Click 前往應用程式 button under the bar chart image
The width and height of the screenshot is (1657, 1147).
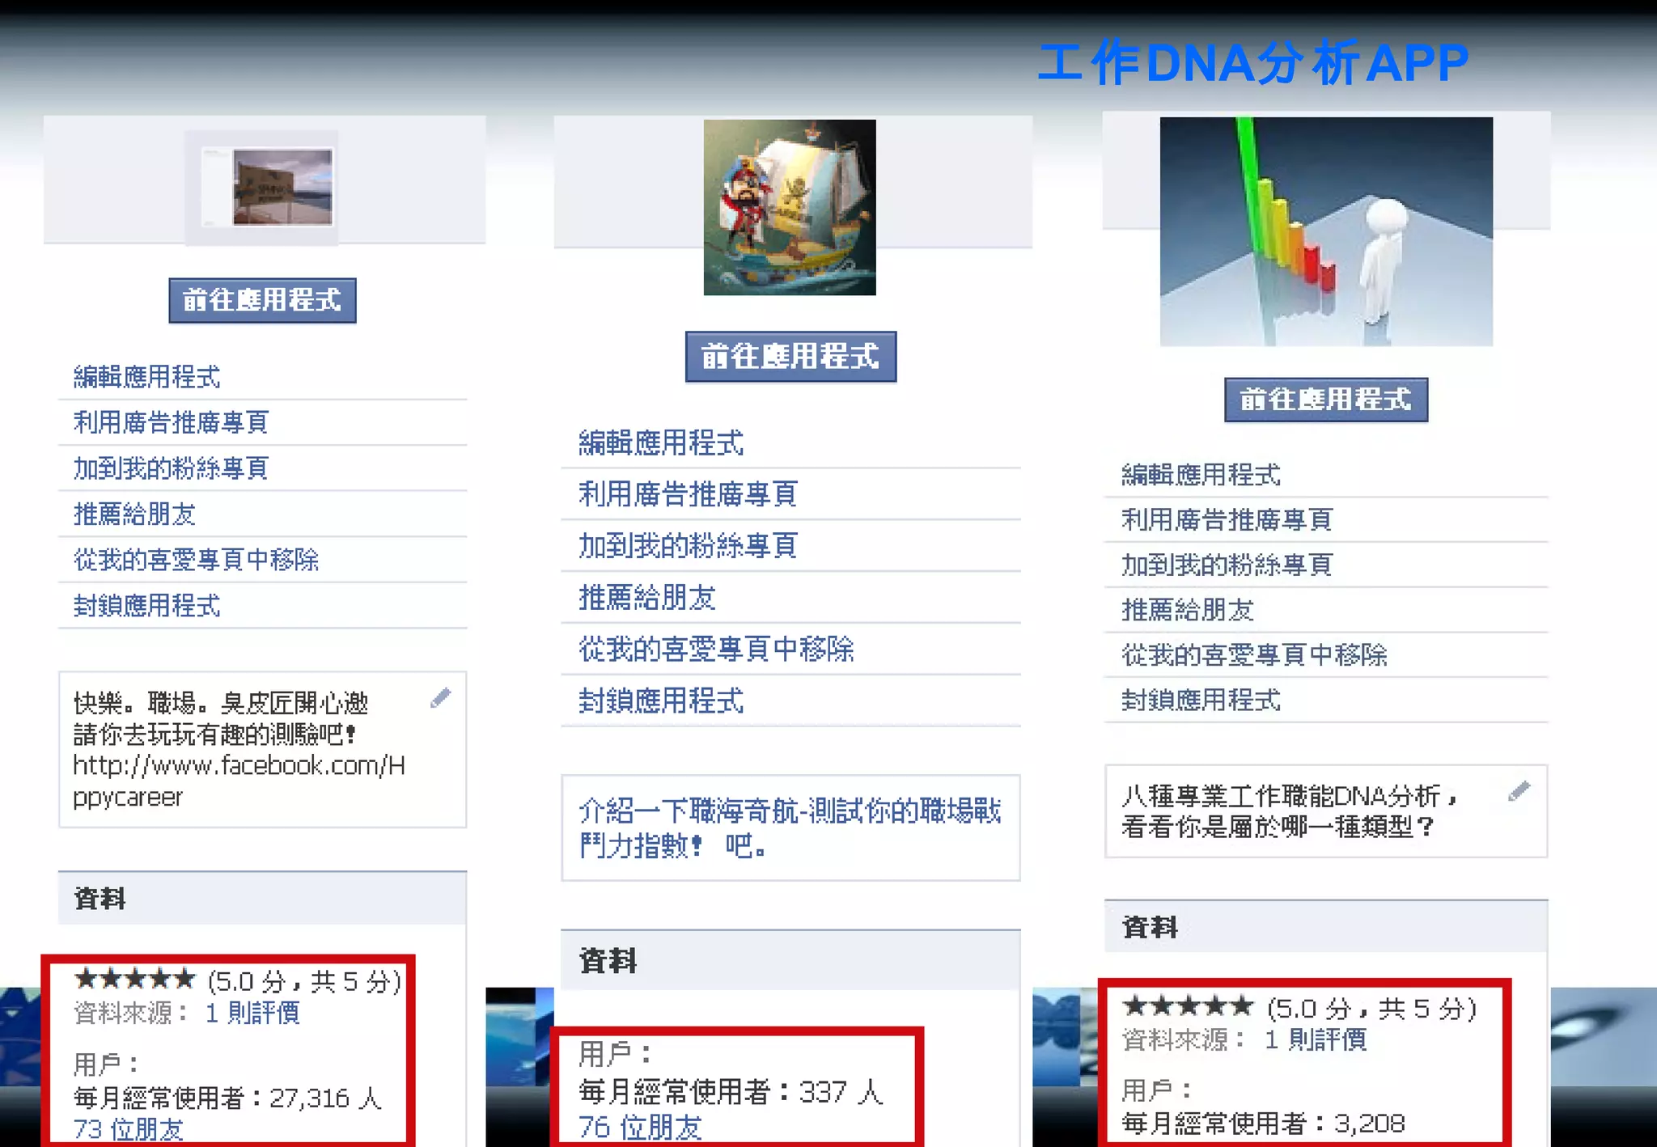[1326, 400]
